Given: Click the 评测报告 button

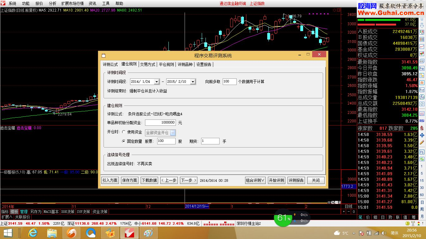Looking at the screenshot, I should click(x=296, y=180).
